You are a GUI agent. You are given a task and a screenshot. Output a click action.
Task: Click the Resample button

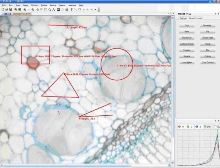click(208, 25)
